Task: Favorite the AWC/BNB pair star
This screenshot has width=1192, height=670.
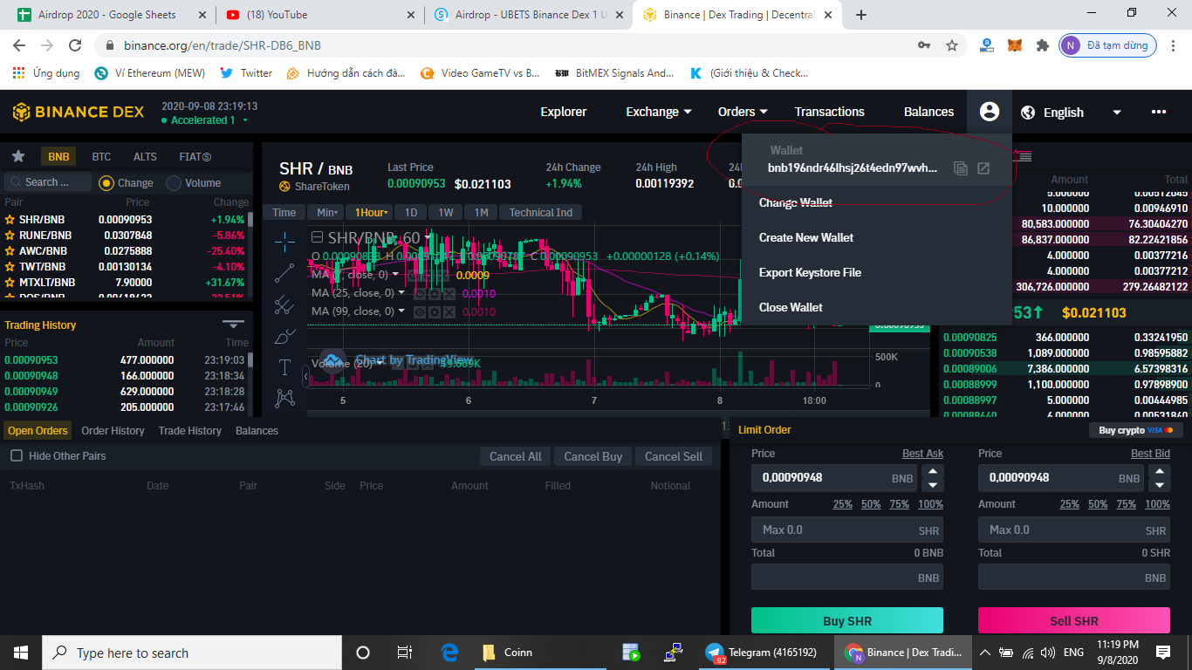Action: 10,251
